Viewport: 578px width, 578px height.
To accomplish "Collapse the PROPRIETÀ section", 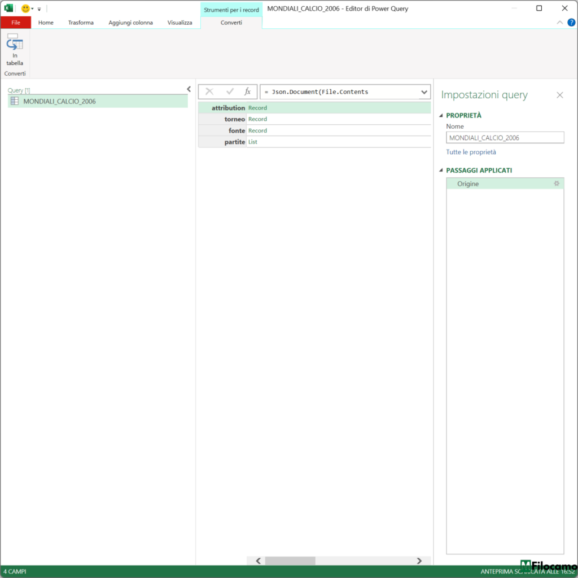I will (441, 115).
